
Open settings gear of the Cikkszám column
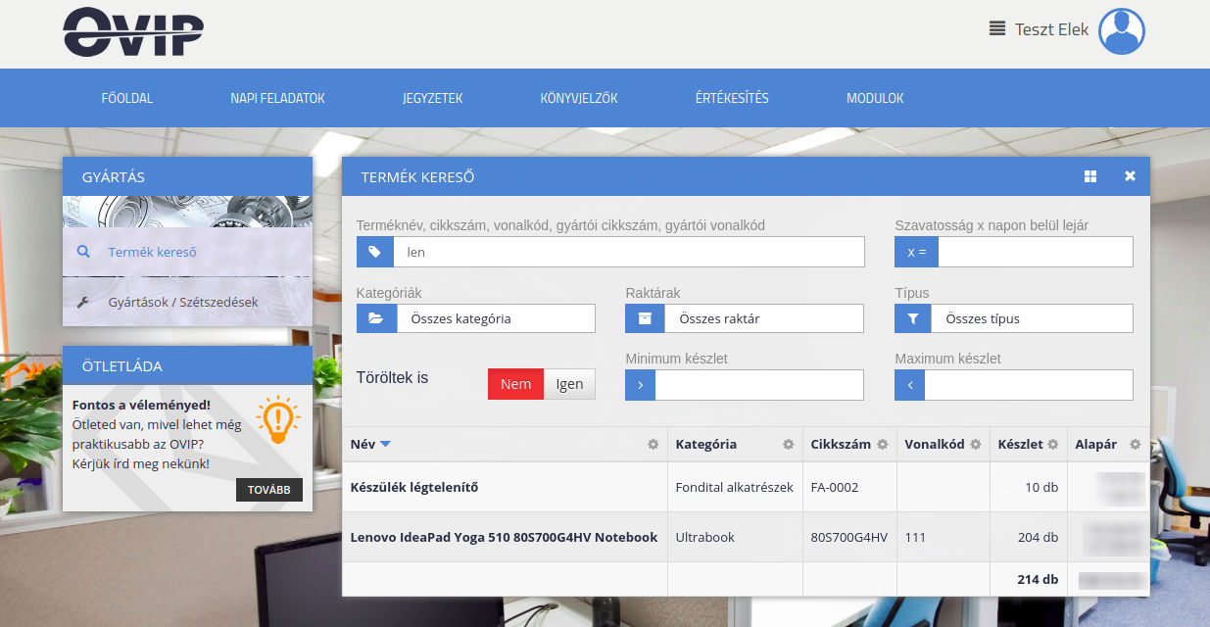coord(882,445)
